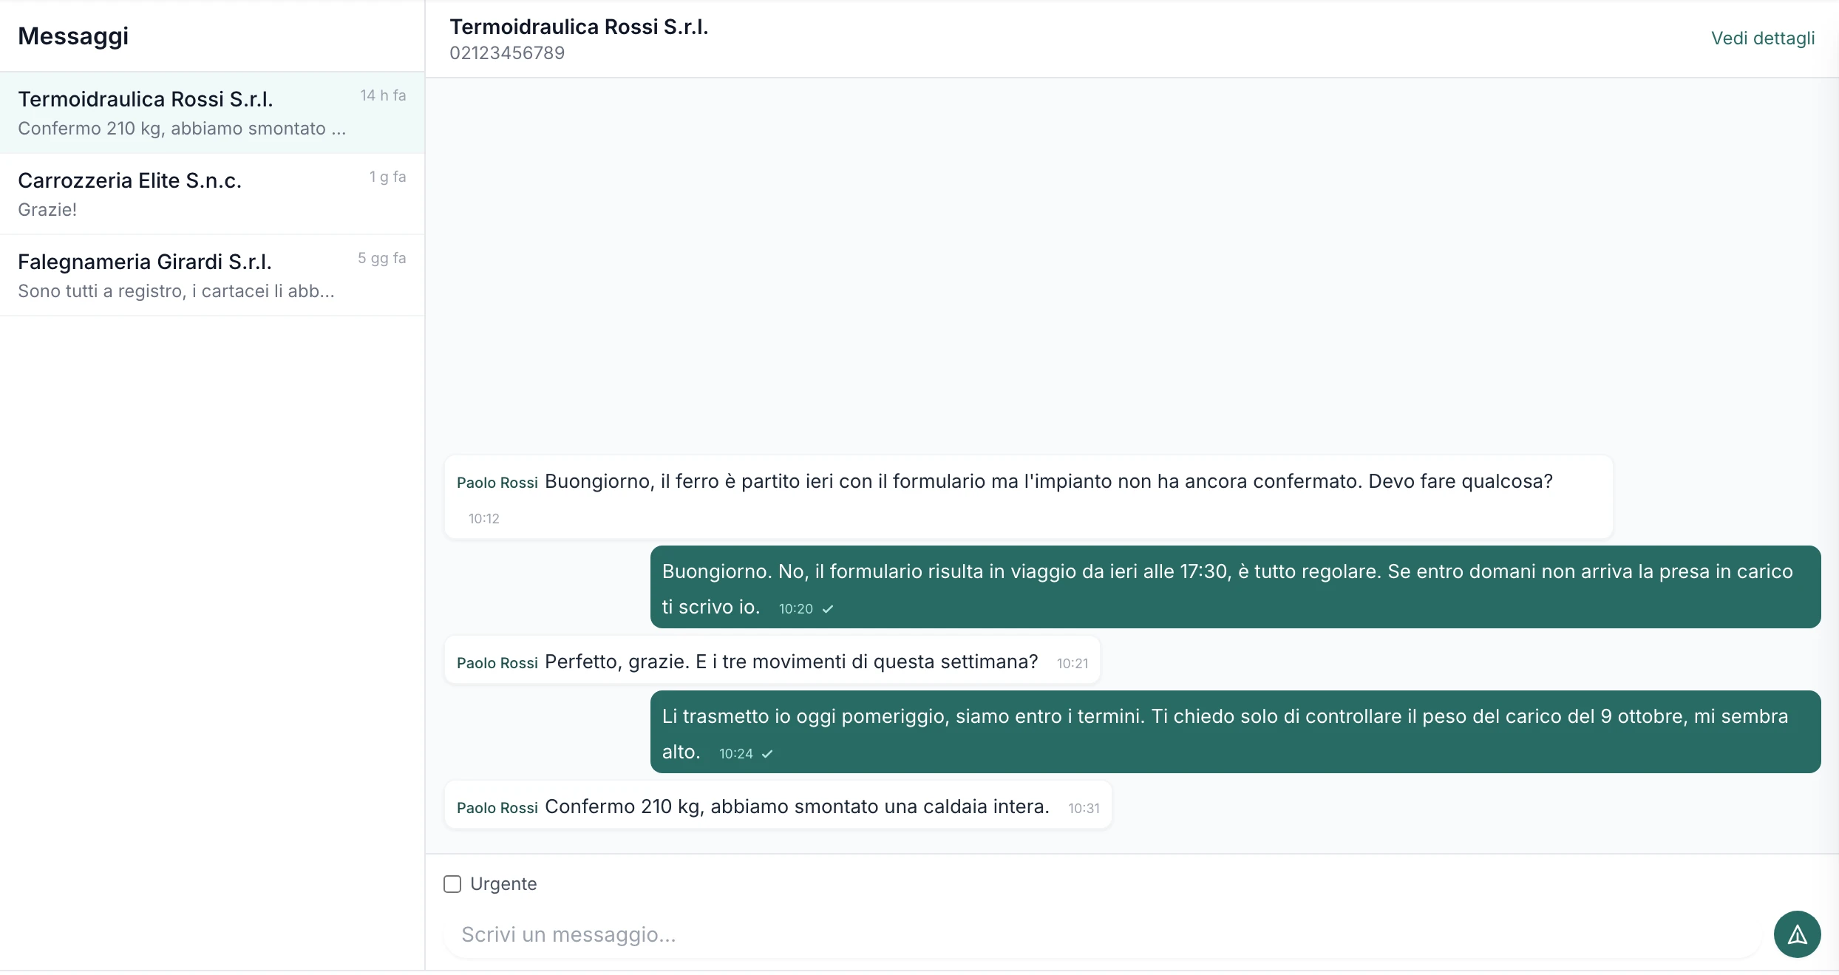The width and height of the screenshot is (1839, 975).
Task: Click the 10:31 message timestamp
Action: point(1084,809)
